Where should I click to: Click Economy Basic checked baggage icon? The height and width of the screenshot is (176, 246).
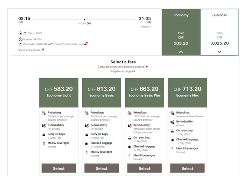[87, 143]
